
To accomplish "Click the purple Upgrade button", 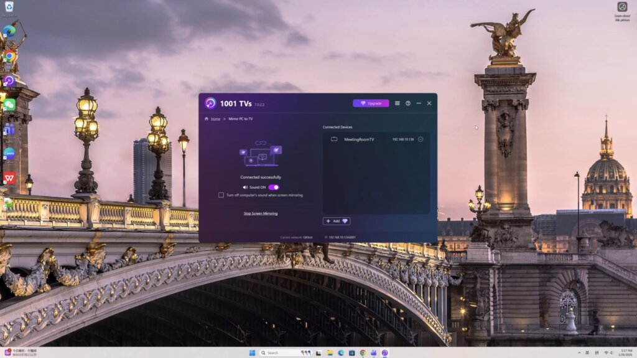I will (x=371, y=103).
